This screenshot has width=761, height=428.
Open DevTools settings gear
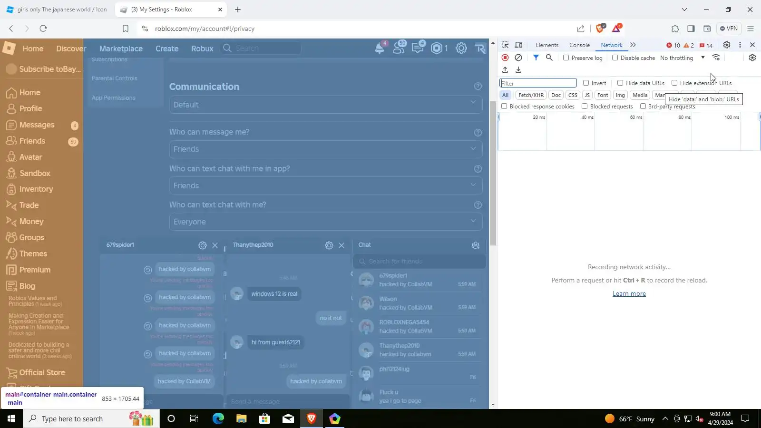pyautogui.click(x=727, y=45)
